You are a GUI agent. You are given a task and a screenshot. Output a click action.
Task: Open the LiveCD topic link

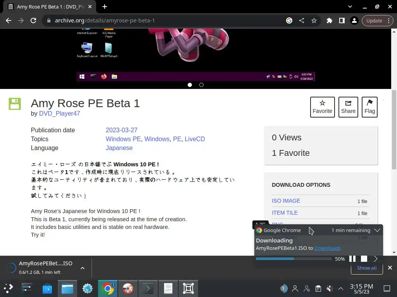coord(195,139)
